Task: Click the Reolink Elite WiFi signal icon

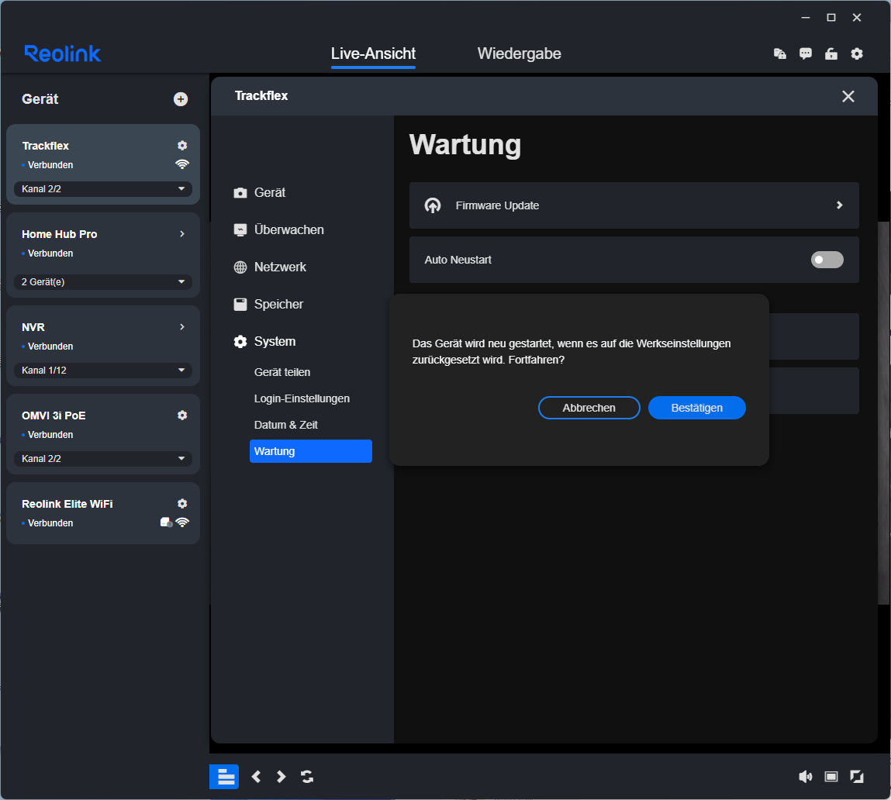Action: click(182, 522)
